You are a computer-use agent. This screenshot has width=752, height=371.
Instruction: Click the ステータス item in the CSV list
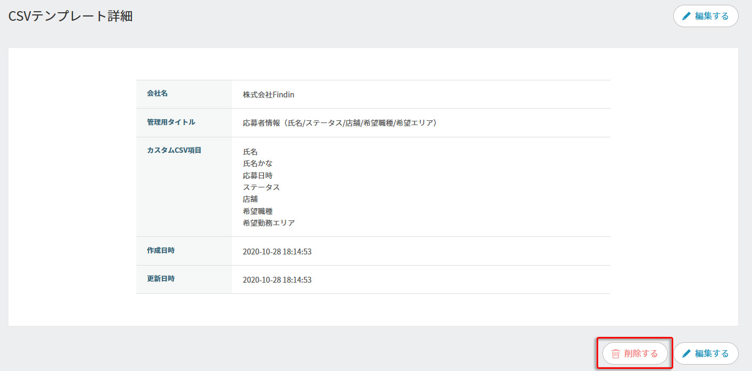[261, 187]
